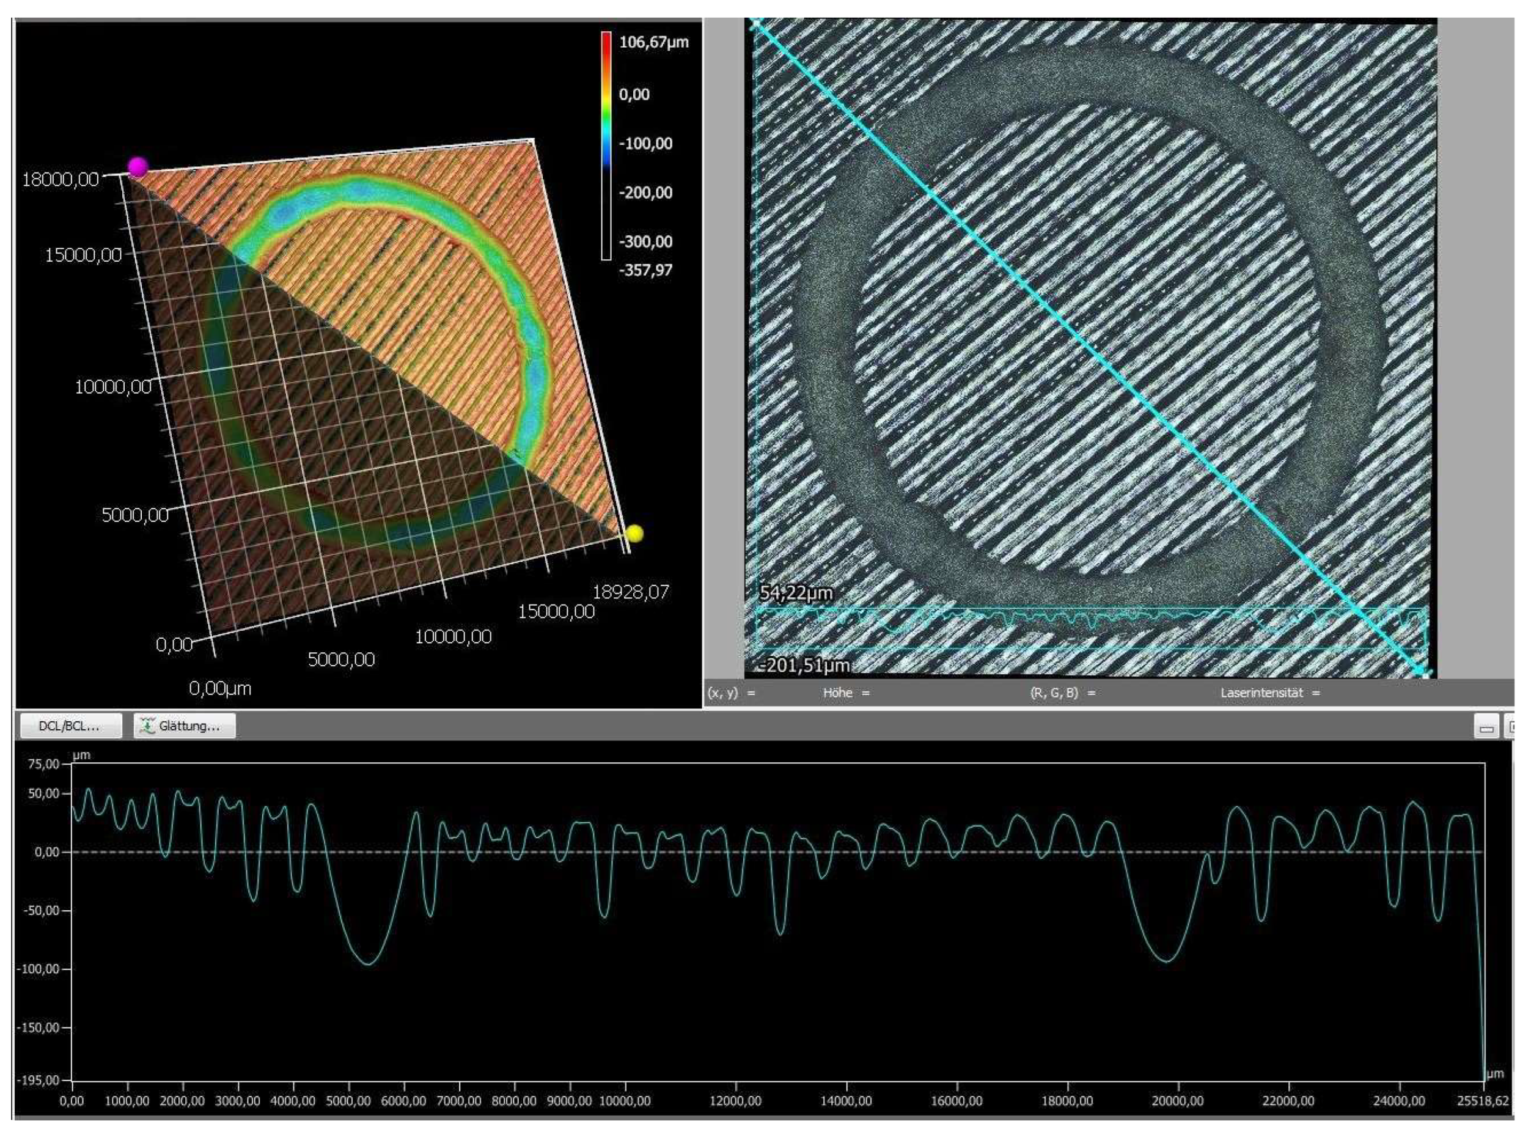Click the right deep valley near 20000 µm

point(1166,960)
